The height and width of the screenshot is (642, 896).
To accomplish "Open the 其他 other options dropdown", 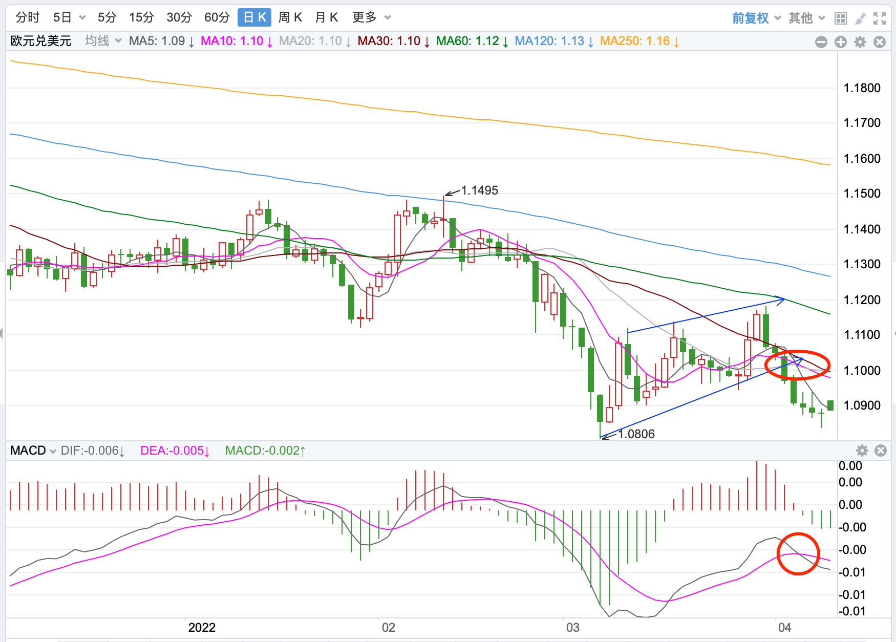I will (807, 18).
